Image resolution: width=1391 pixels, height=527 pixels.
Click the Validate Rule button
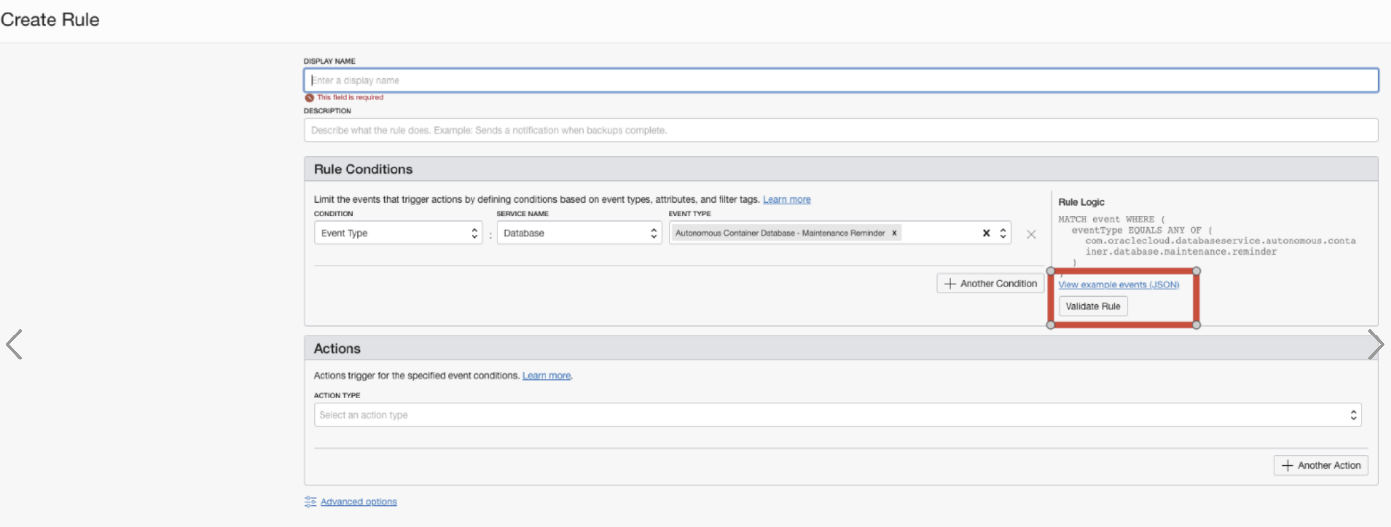pyautogui.click(x=1093, y=307)
